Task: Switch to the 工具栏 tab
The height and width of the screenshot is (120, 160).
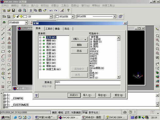Action: [x=49, y=29]
